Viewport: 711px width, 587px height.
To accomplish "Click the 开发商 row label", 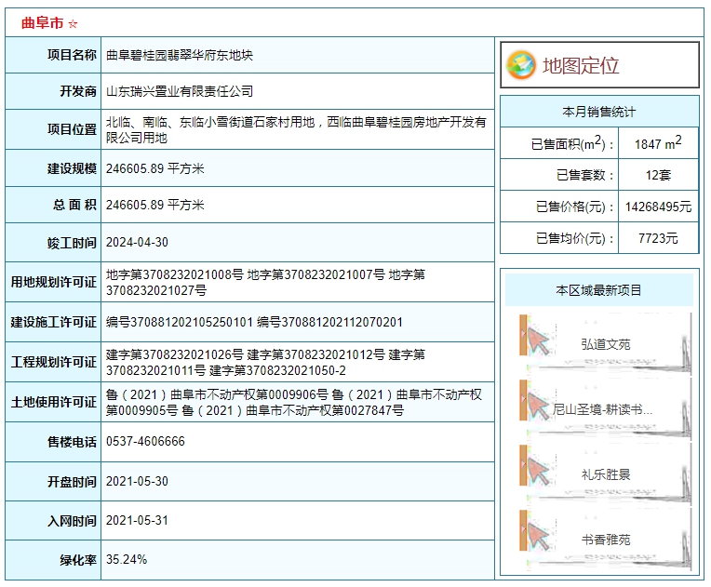I will click(78, 91).
